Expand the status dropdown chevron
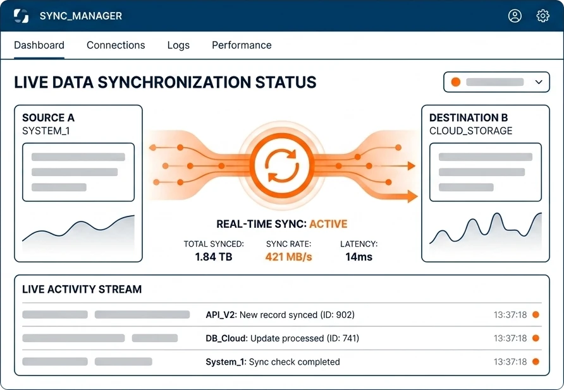This screenshot has height=390, width=564. coord(539,82)
